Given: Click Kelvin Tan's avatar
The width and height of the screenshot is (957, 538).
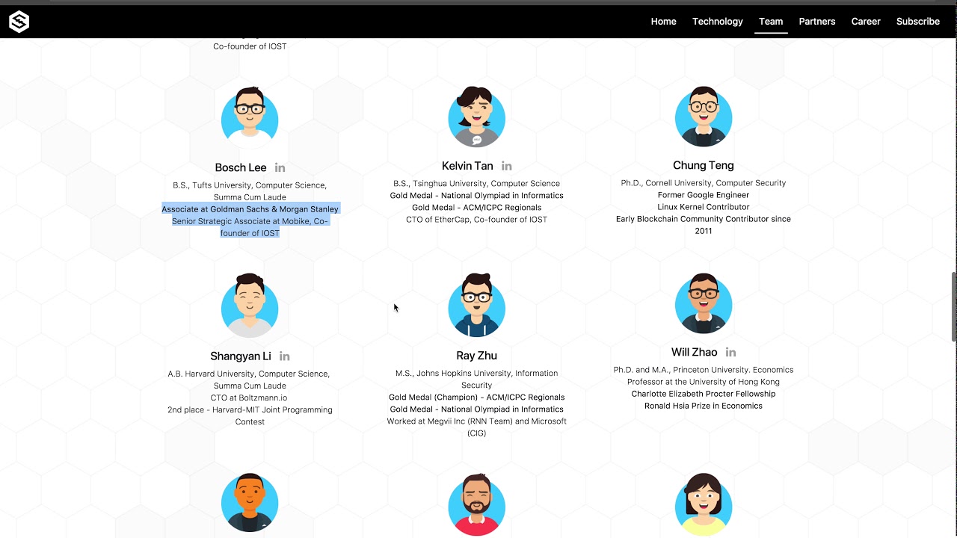Looking at the screenshot, I should click(476, 117).
